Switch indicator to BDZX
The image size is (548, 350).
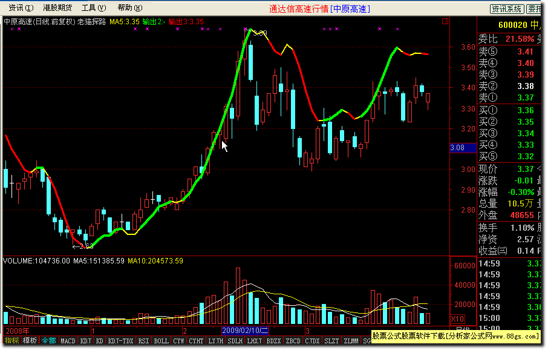click(x=273, y=340)
